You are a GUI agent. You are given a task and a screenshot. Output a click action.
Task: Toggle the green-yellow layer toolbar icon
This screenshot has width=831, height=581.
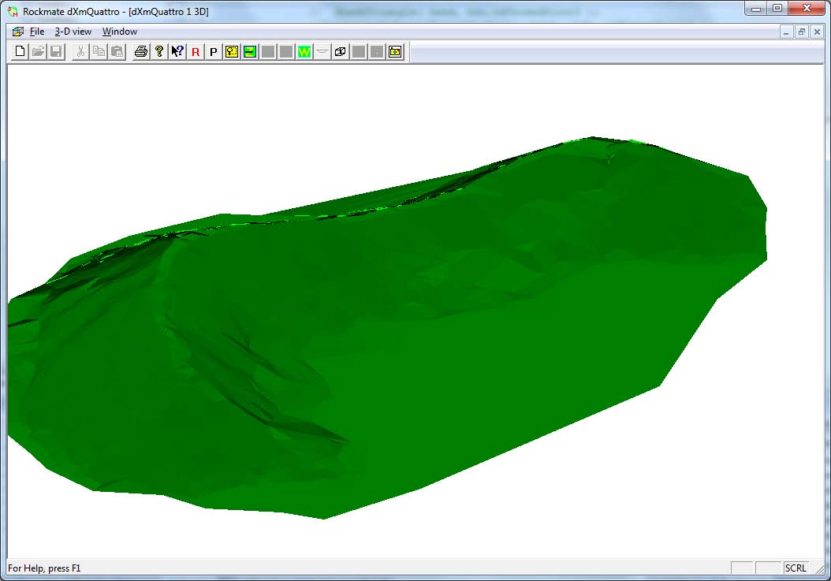point(249,51)
